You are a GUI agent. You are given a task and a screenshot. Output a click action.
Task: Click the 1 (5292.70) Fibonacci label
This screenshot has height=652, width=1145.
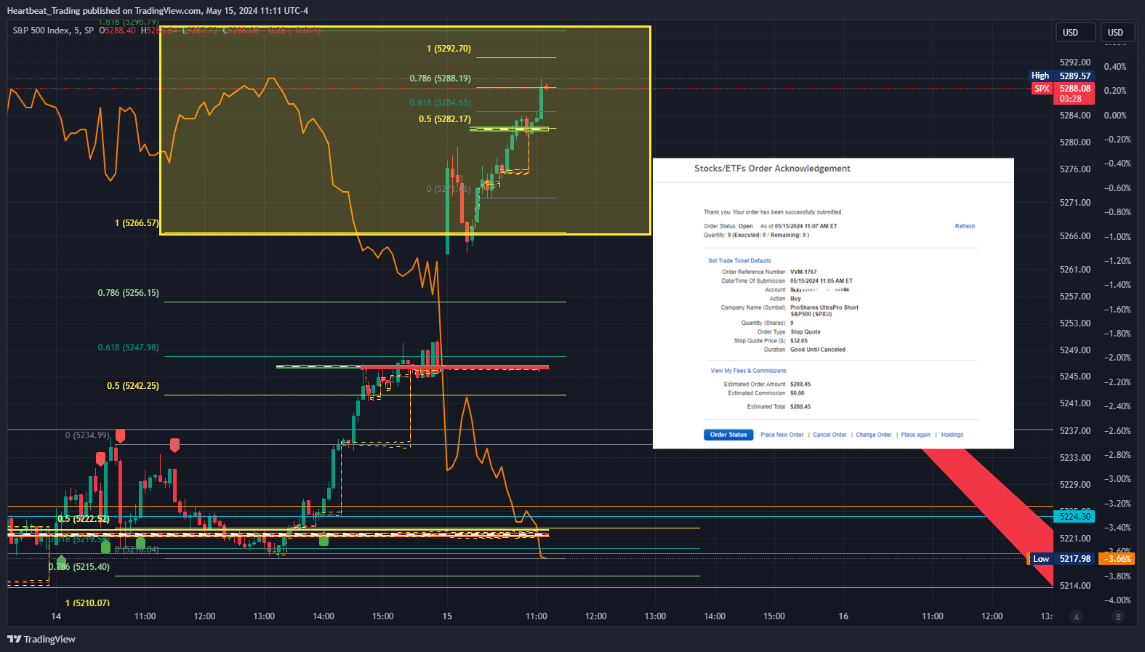(x=449, y=49)
